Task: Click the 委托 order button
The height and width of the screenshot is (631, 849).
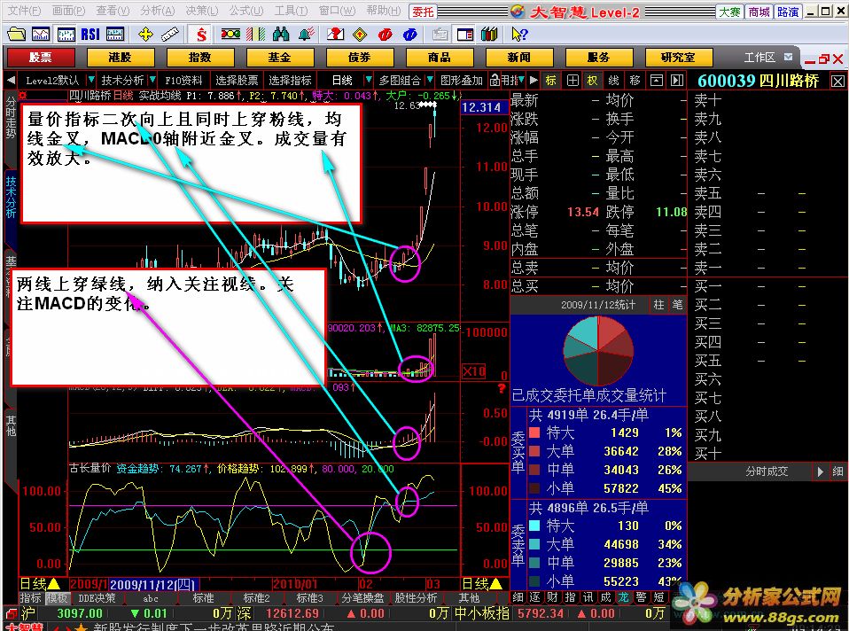Action: [x=423, y=12]
